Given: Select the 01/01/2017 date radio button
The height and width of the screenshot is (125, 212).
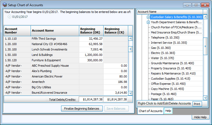Looking at the screenshot, I should coord(10,17).
